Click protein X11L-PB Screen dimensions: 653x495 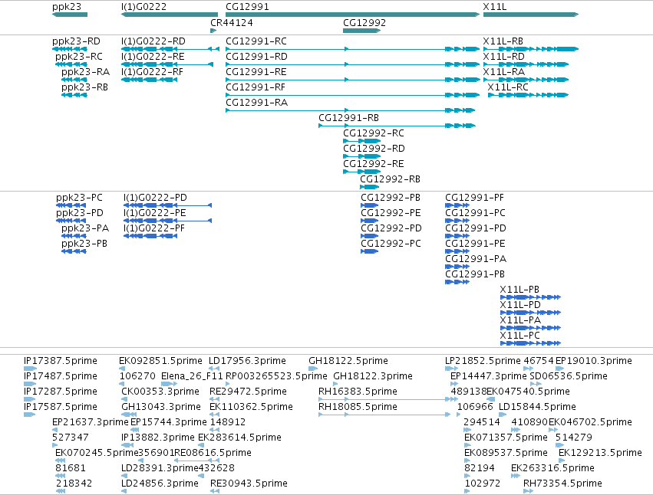click(519, 290)
